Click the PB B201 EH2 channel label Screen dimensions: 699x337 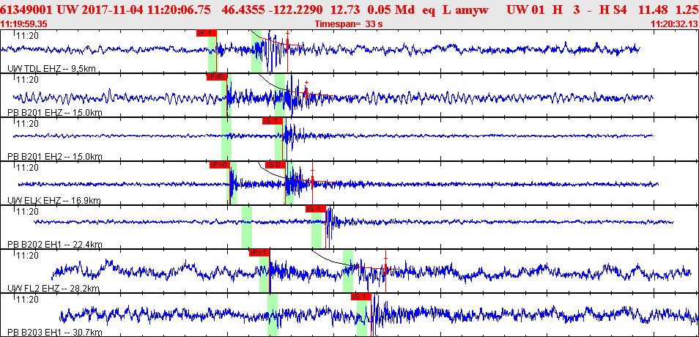(54, 157)
